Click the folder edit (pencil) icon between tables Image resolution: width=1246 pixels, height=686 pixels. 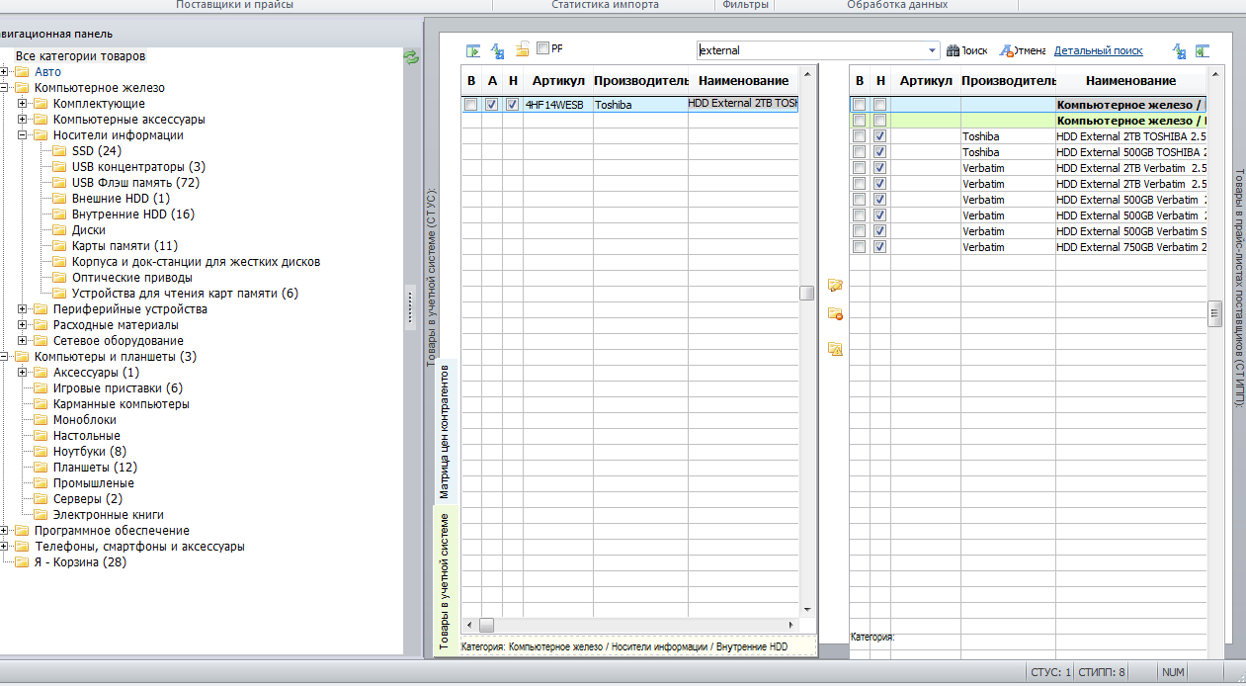835,286
